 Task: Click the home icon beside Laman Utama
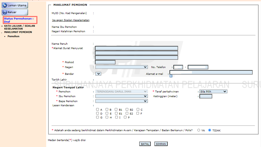click(5, 6)
